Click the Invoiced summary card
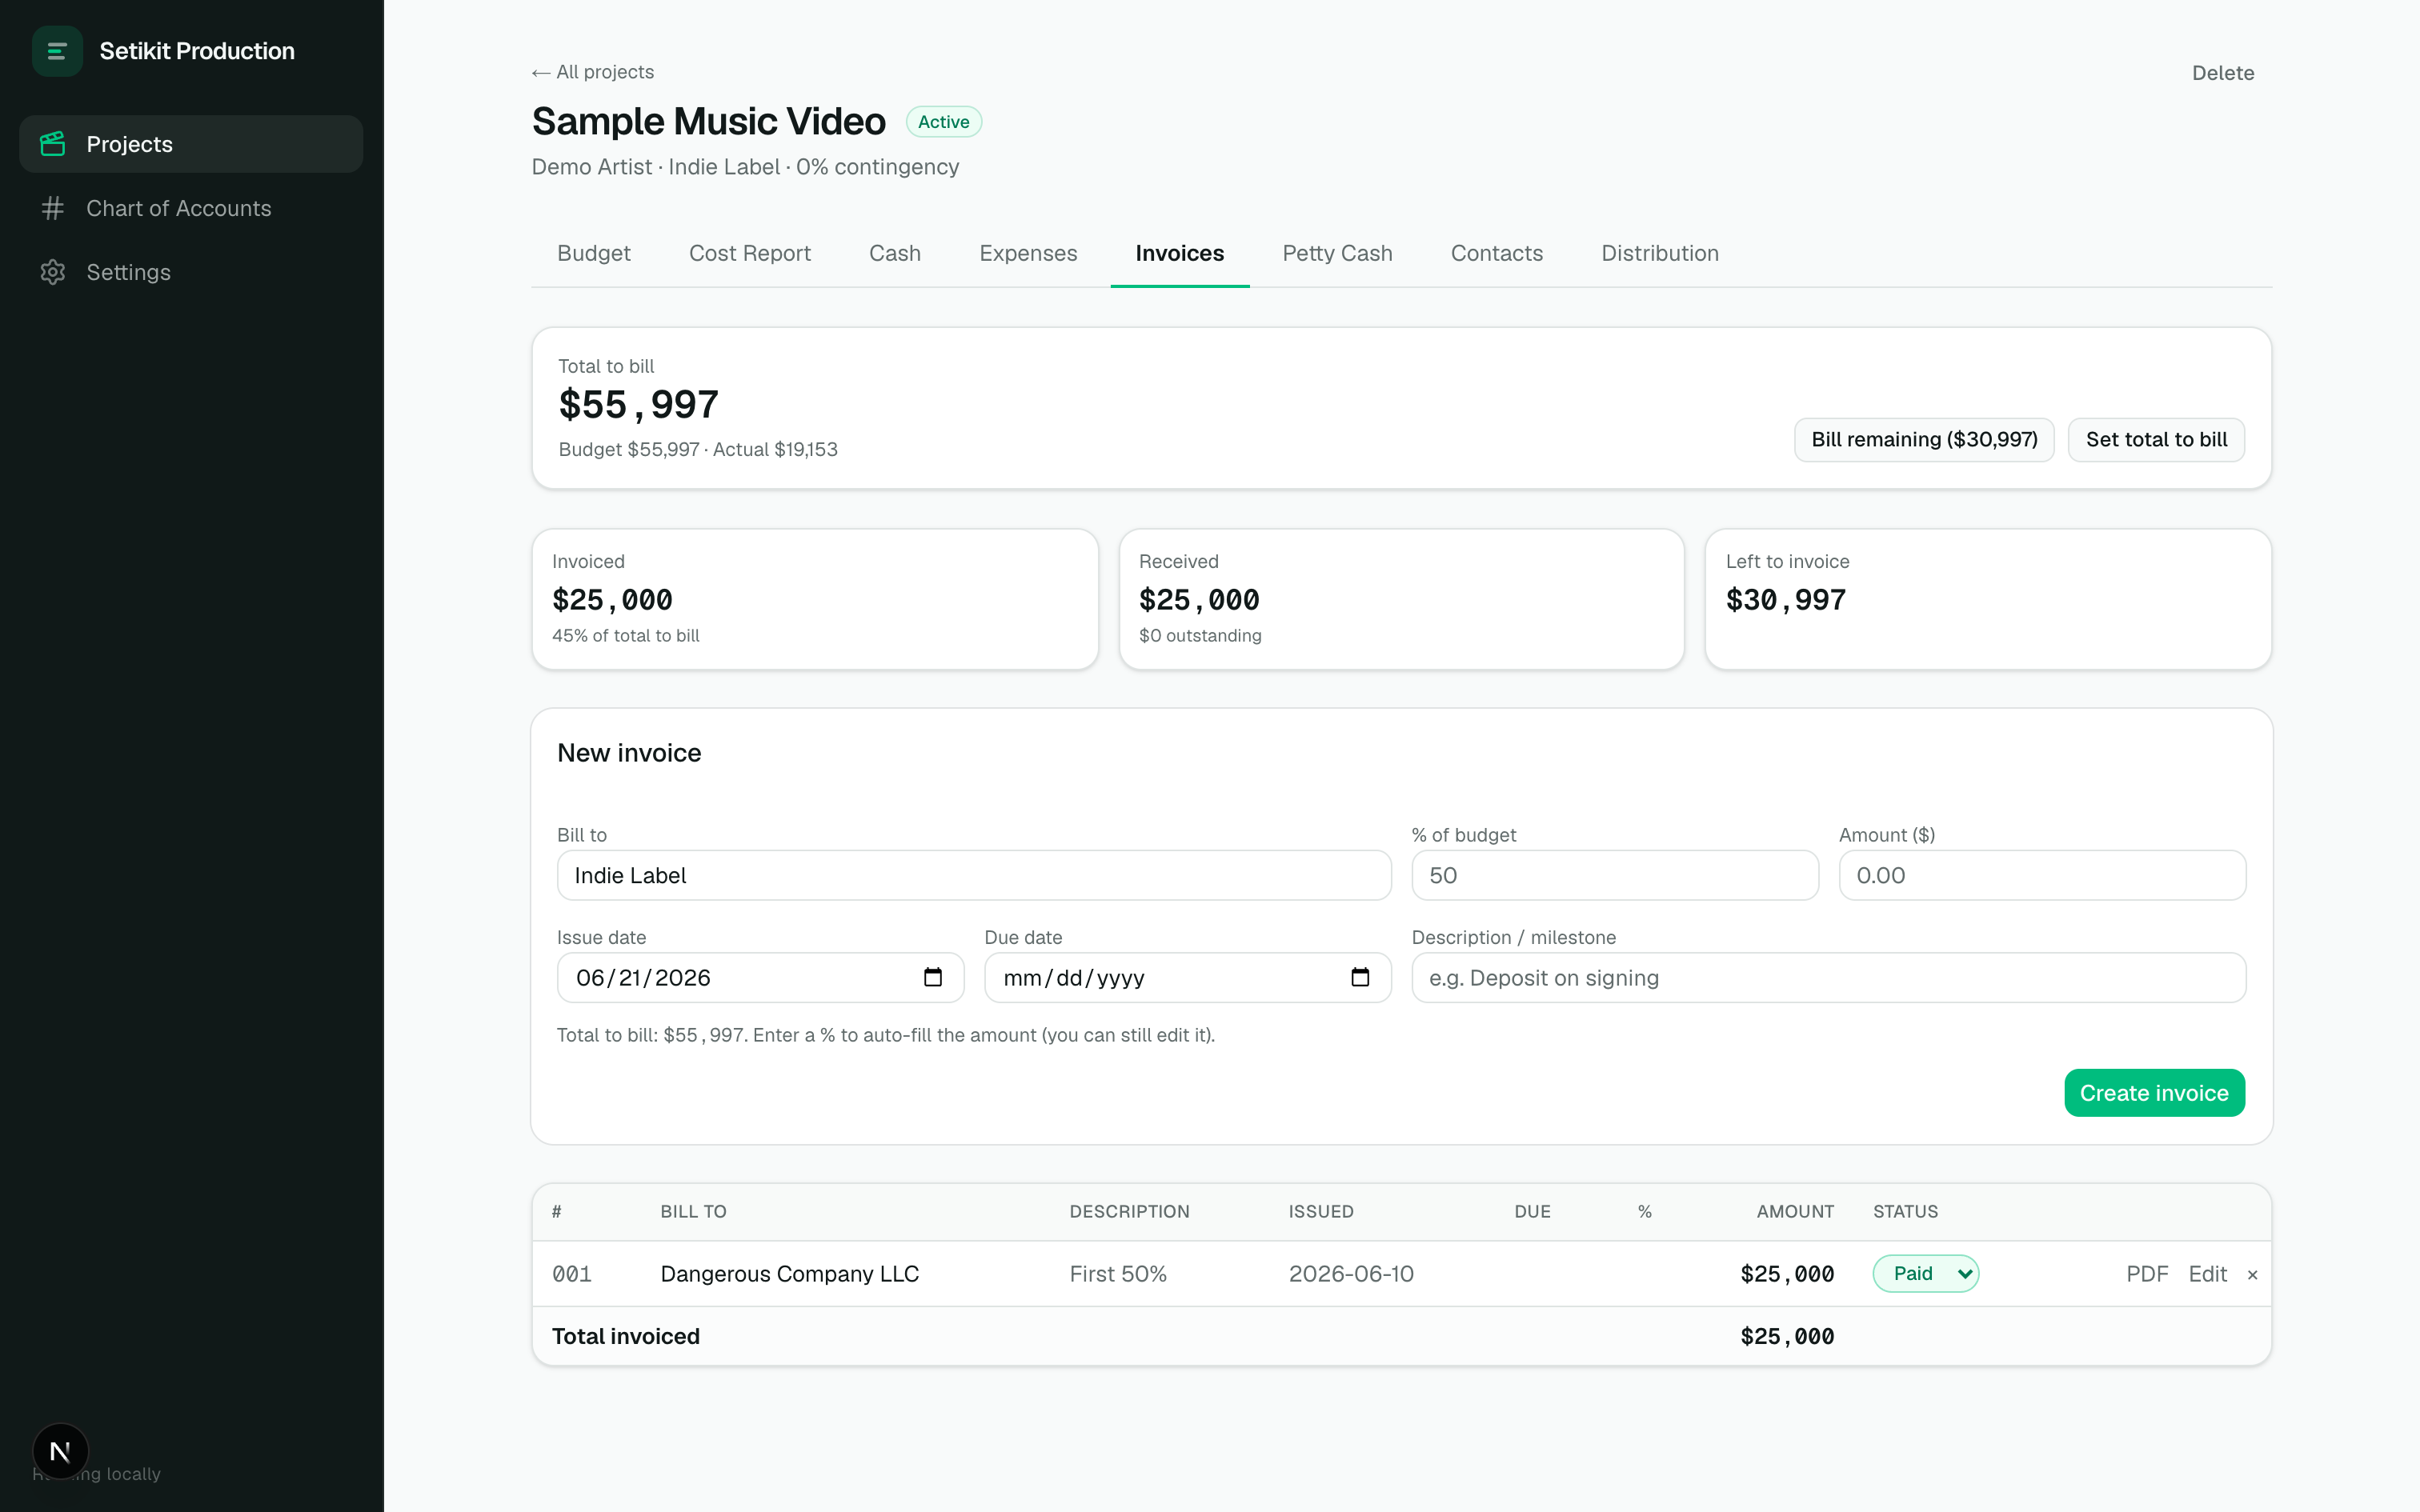The width and height of the screenshot is (2420, 1512). pos(815,599)
